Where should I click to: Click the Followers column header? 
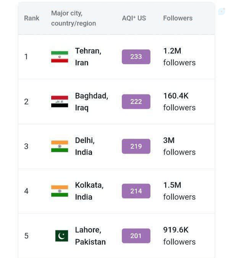(178, 18)
